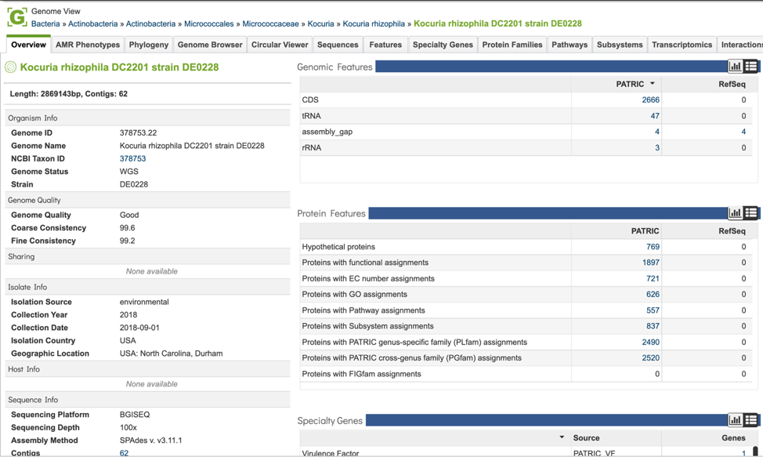Go to first Actinobacteria breadcrumb link
This screenshot has width=763, height=457.
92,24
